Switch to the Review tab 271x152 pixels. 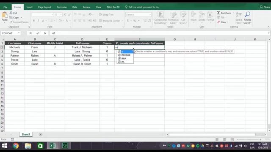[x=86, y=7]
